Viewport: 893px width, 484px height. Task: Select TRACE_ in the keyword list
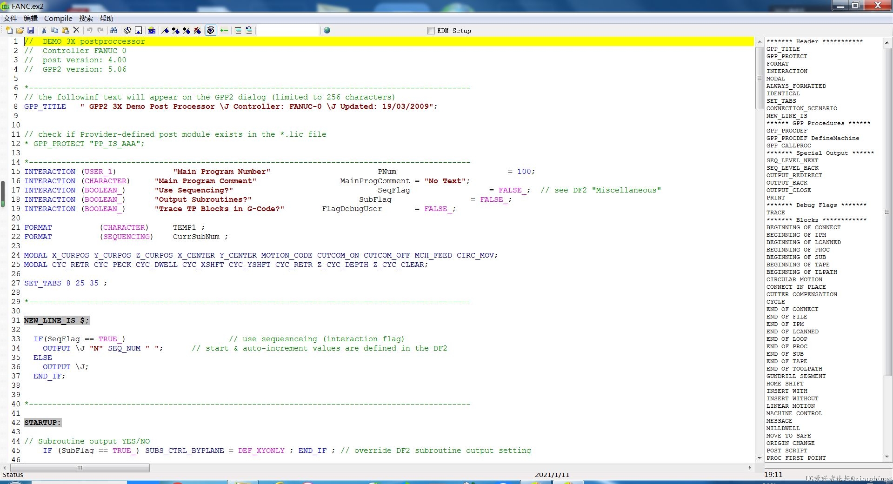[x=778, y=212]
